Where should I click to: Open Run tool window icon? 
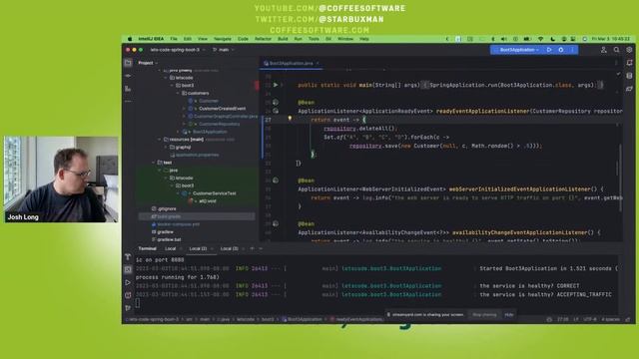point(128,282)
